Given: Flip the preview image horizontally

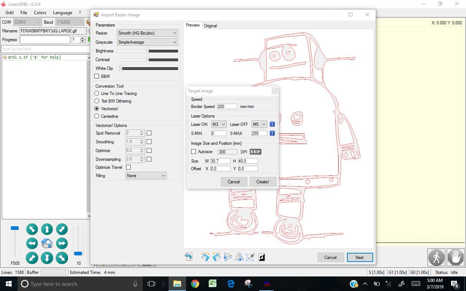Looking at the screenshot, I should 239,257.
